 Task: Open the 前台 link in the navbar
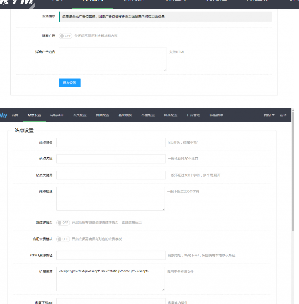click(283, 115)
